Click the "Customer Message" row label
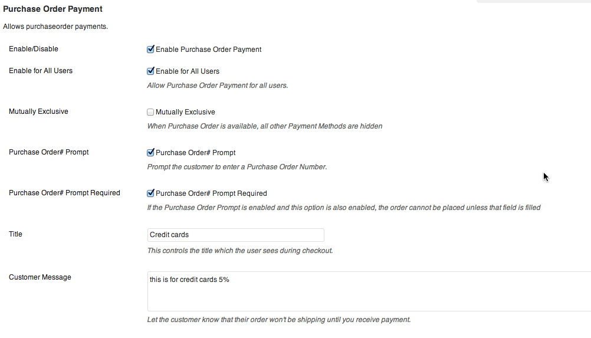Image resolution: width=591 pixels, height=338 pixels. point(40,277)
